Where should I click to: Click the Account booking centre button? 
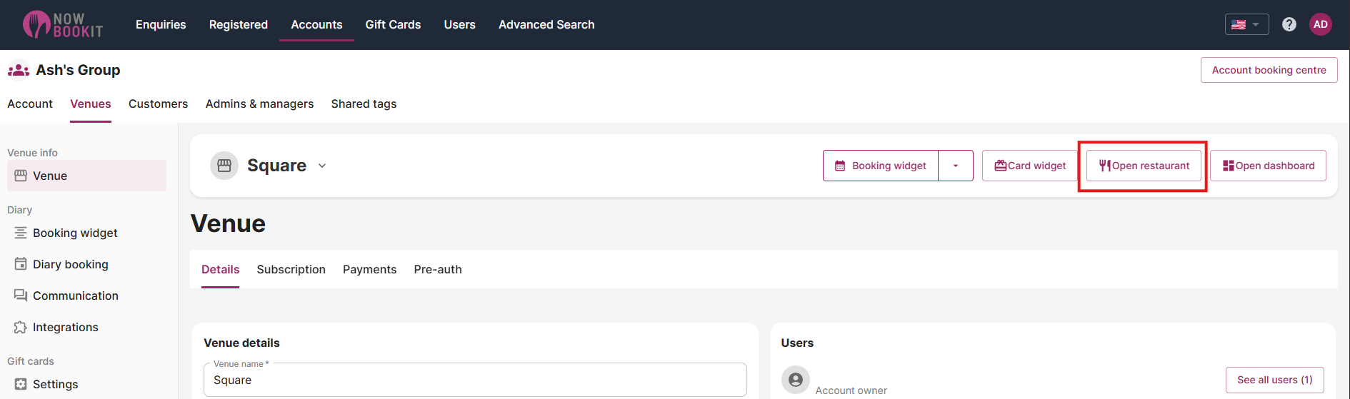[1269, 70]
